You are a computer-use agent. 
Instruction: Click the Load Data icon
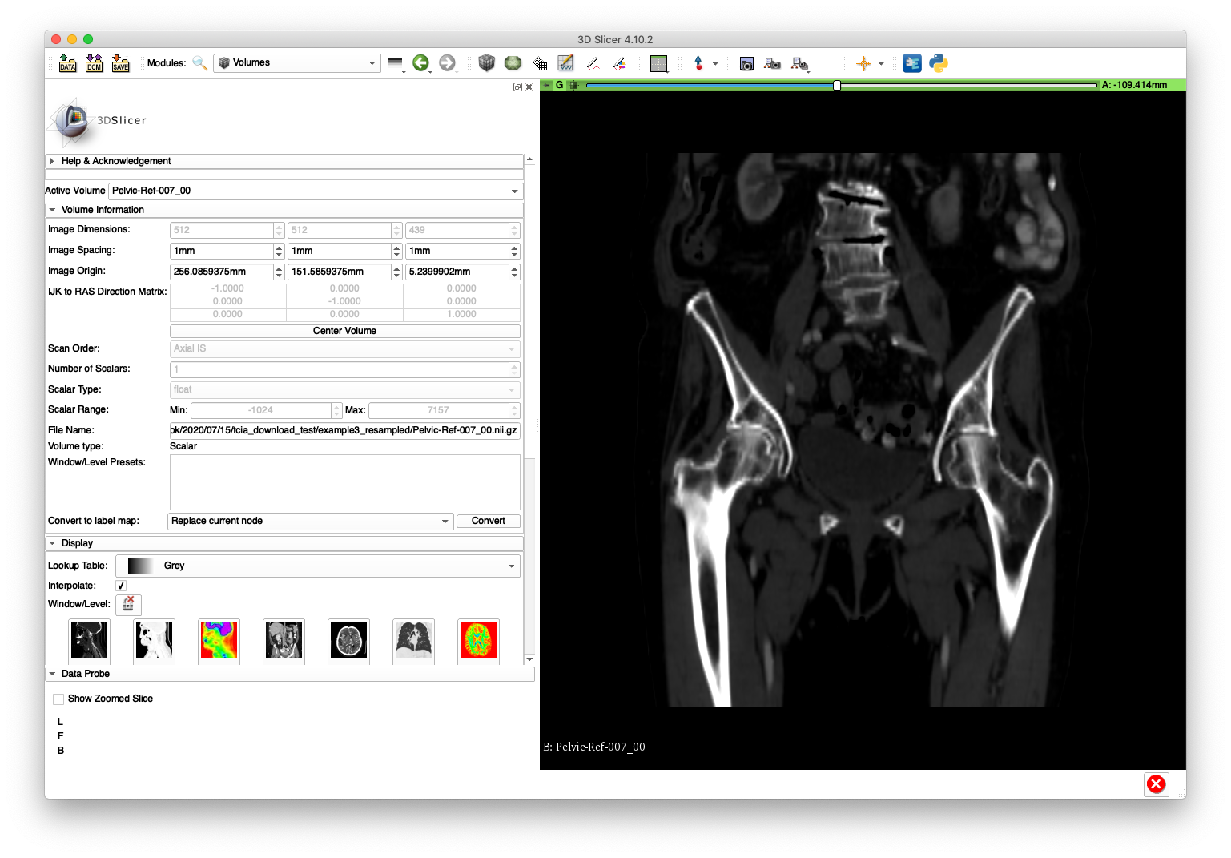tap(67, 62)
